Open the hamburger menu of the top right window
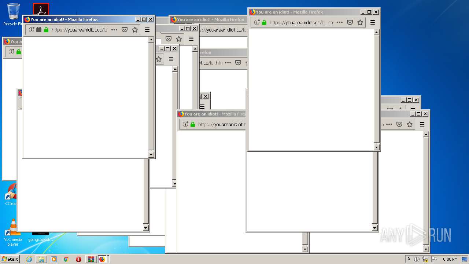This screenshot has width=469, height=264. (373, 22)
